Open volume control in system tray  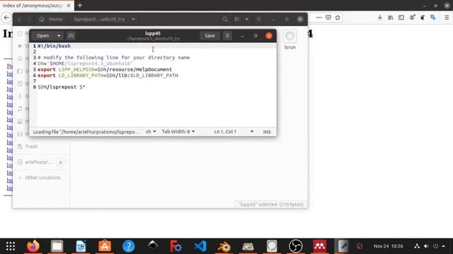pos(426,246)
